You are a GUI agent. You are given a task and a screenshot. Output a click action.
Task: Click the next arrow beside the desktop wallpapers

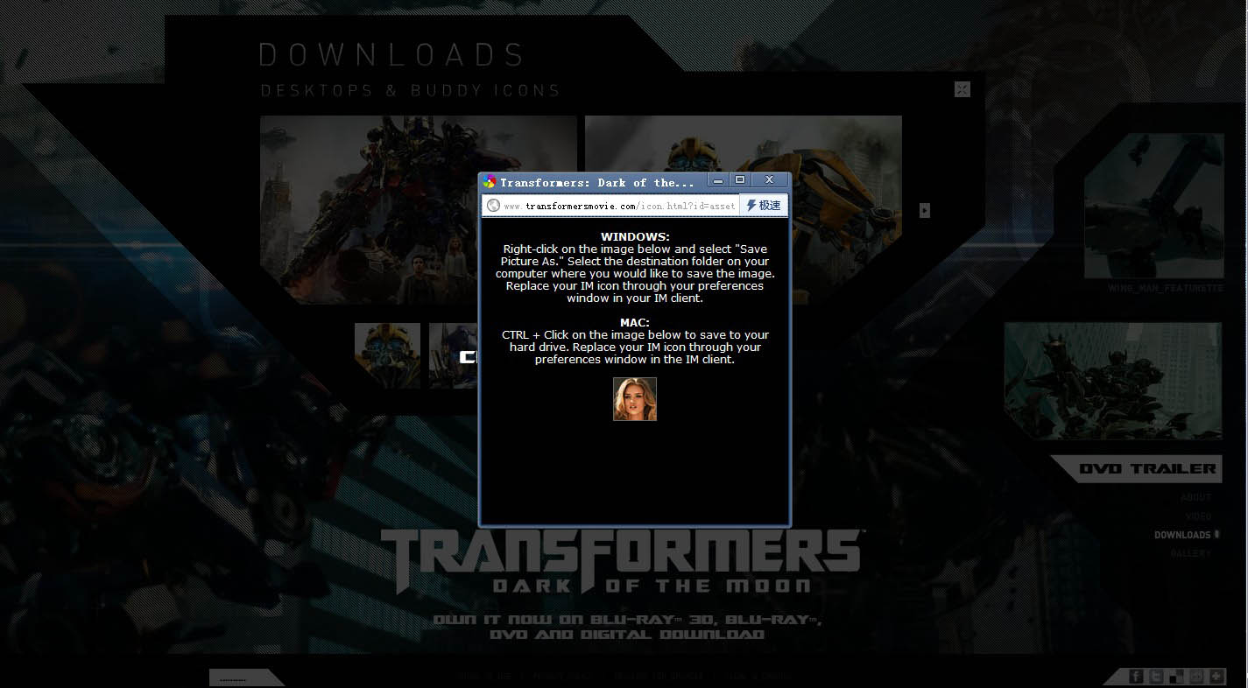click(924, 210)
